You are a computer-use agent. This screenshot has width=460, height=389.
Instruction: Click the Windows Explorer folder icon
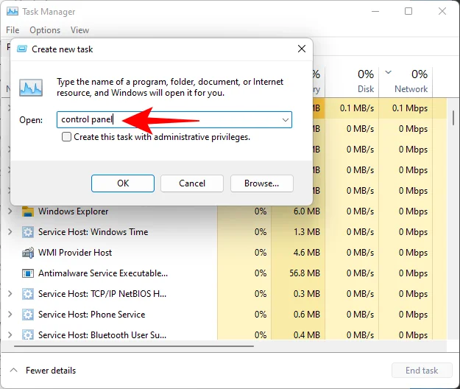click(x=28, y=211)
